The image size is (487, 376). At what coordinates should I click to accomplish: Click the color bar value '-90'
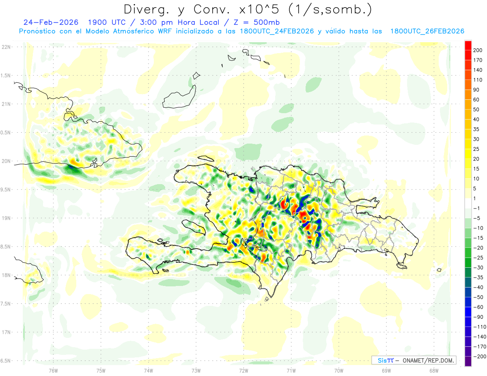[478, 317]
